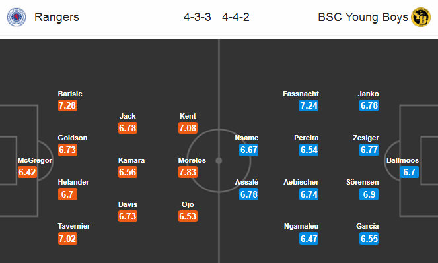Select Ngamaleu rating badge 6.47
438x263 pixels.
[x=309, y=239]
